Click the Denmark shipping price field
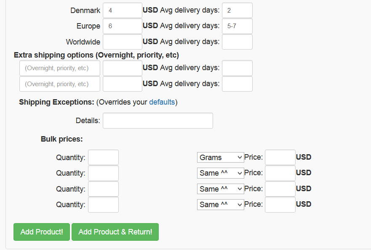This screenshot has width=371, height=250. click(122, 11)
